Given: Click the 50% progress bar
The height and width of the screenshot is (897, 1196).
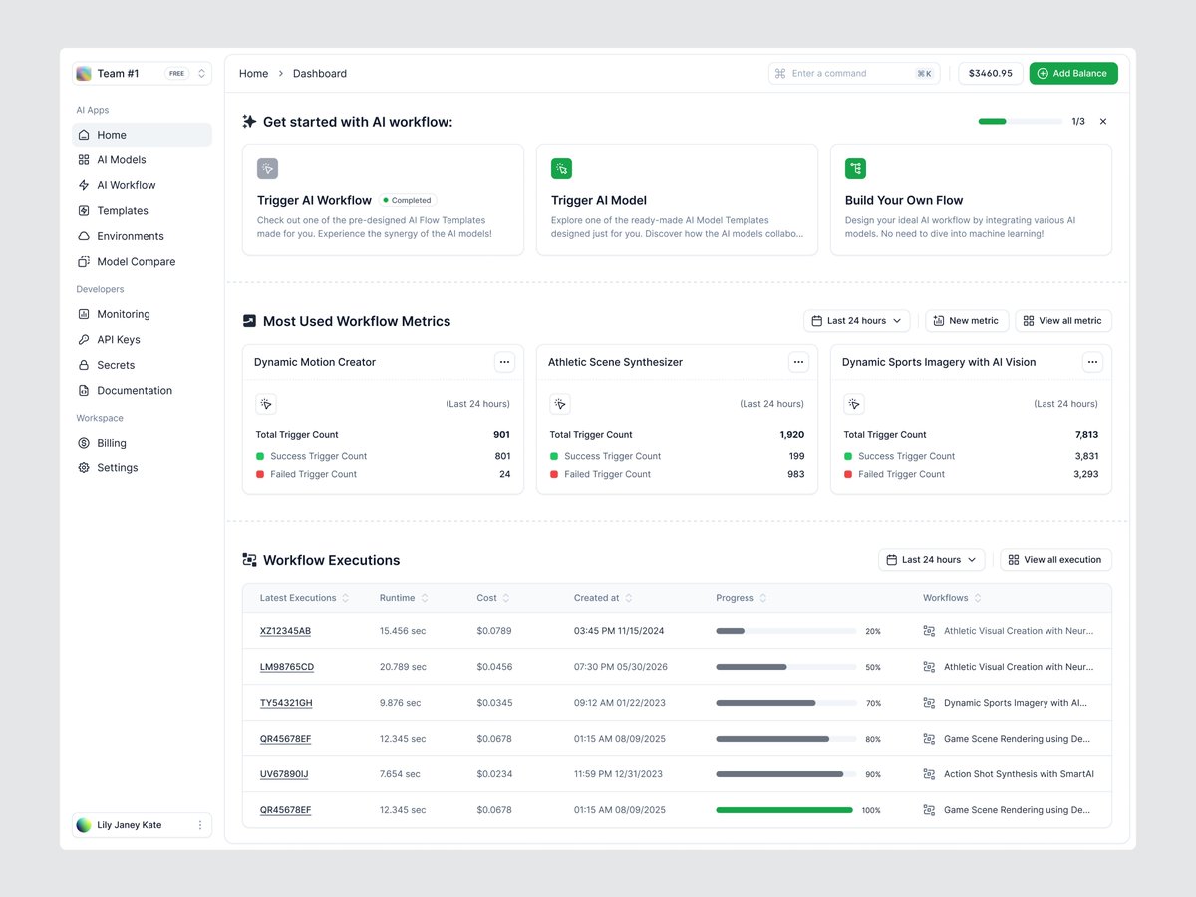Looking at the screenshot, I should (x=785, y=667).
